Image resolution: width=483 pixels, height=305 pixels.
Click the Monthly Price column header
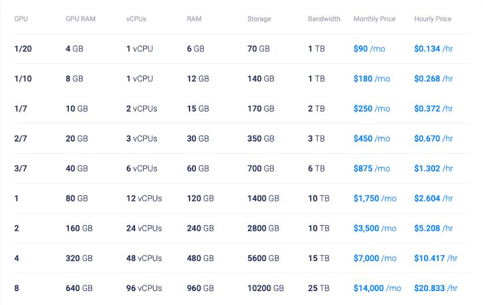(374, 19)
